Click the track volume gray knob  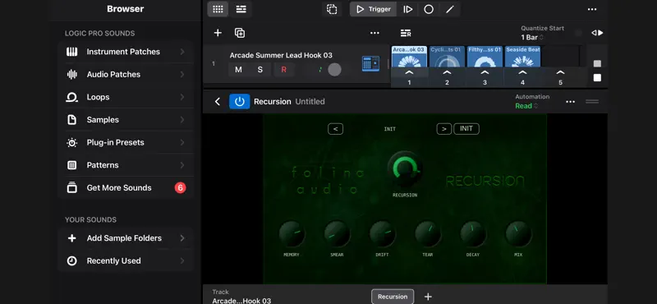pyautogui.click(x=334, y=70)
